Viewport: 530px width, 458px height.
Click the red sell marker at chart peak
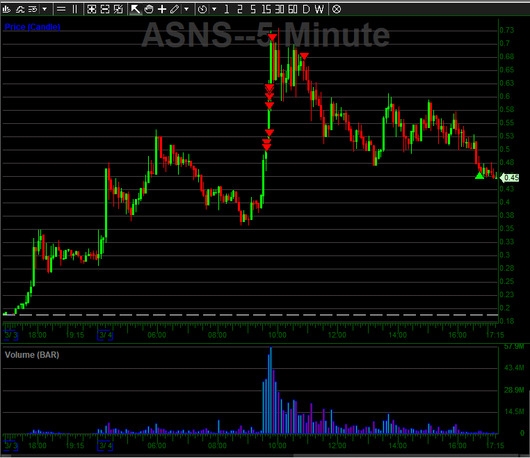(272, 37)
